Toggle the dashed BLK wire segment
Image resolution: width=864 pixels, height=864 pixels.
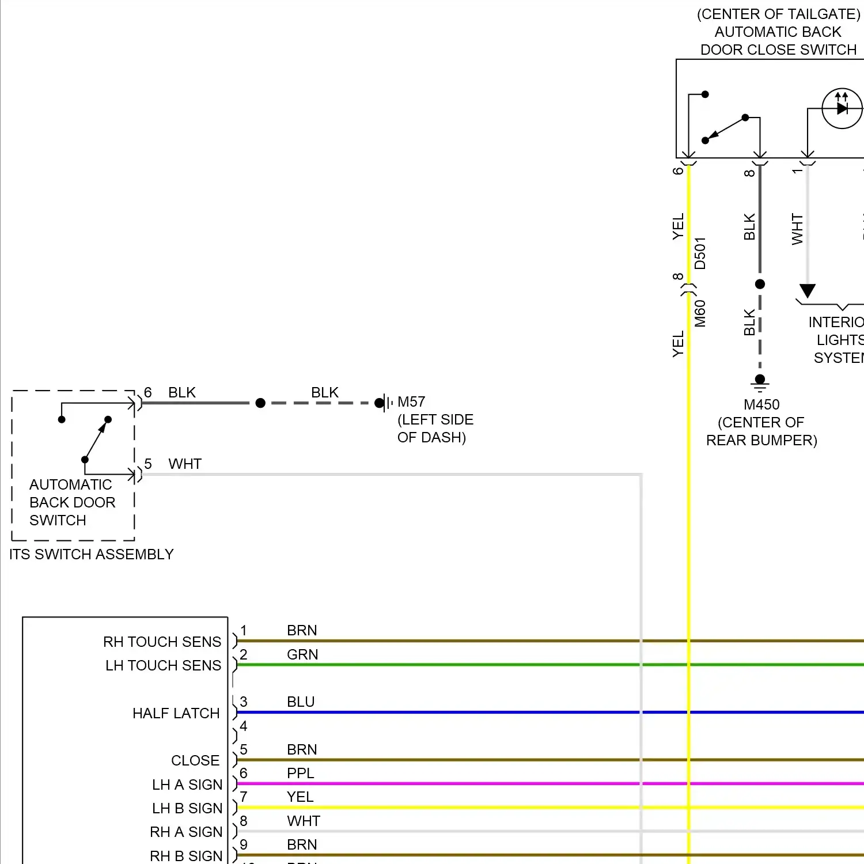click(323, 402)
